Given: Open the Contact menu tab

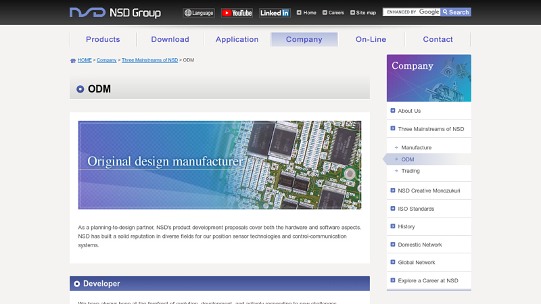Looking at the screenshot, I should coord(438,39).
